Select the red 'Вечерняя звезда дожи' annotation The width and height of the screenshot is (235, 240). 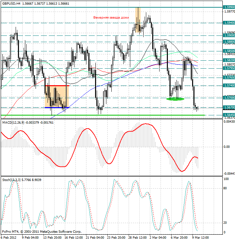pyautogui.click(x=111, y=18)
